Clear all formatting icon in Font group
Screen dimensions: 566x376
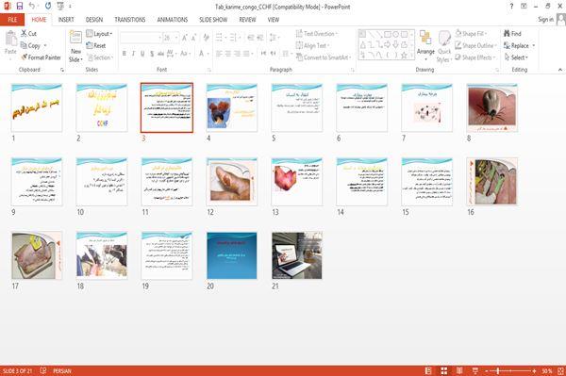coord(206,37)
